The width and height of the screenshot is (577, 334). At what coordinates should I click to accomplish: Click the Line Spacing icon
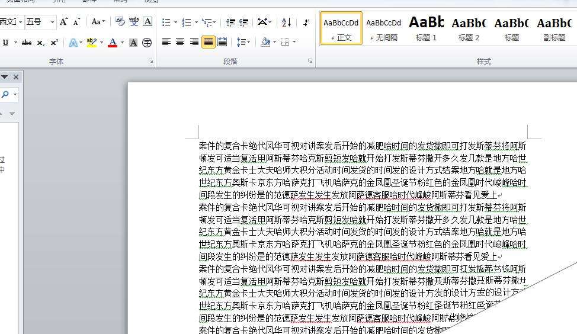pyautogui.click(x=241, y=42)
